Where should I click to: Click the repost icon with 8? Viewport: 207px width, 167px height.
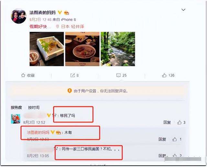[72, 75]
